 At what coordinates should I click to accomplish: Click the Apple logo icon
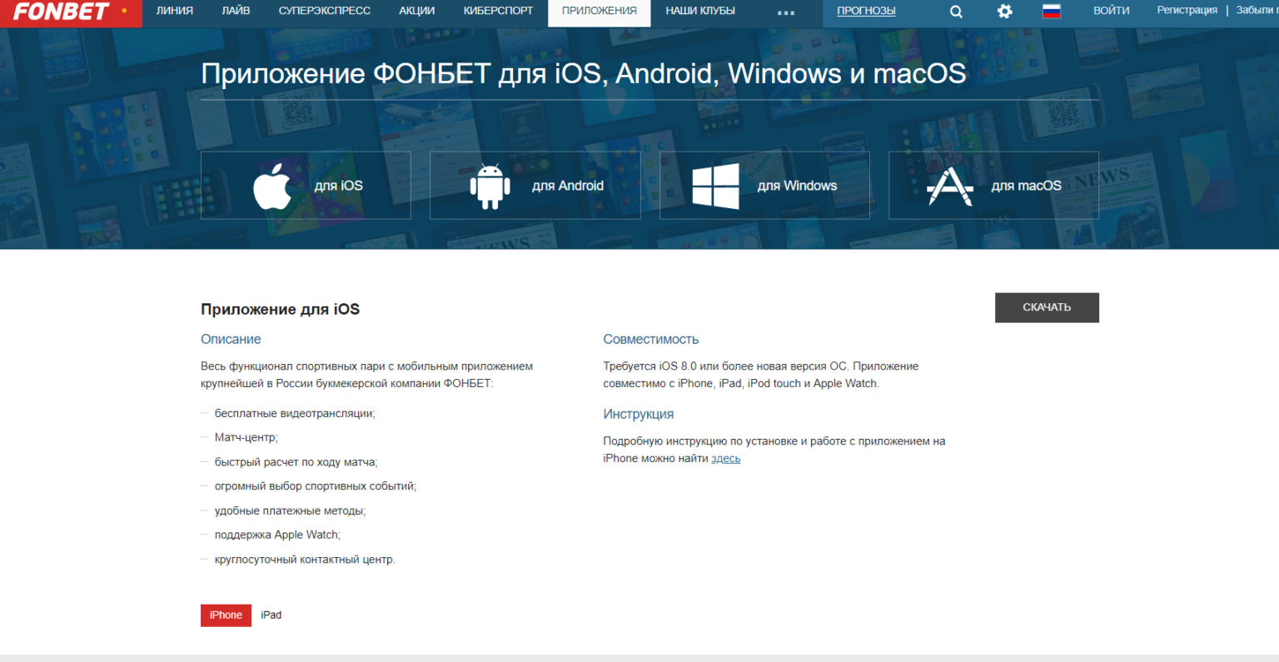point(273,186)
